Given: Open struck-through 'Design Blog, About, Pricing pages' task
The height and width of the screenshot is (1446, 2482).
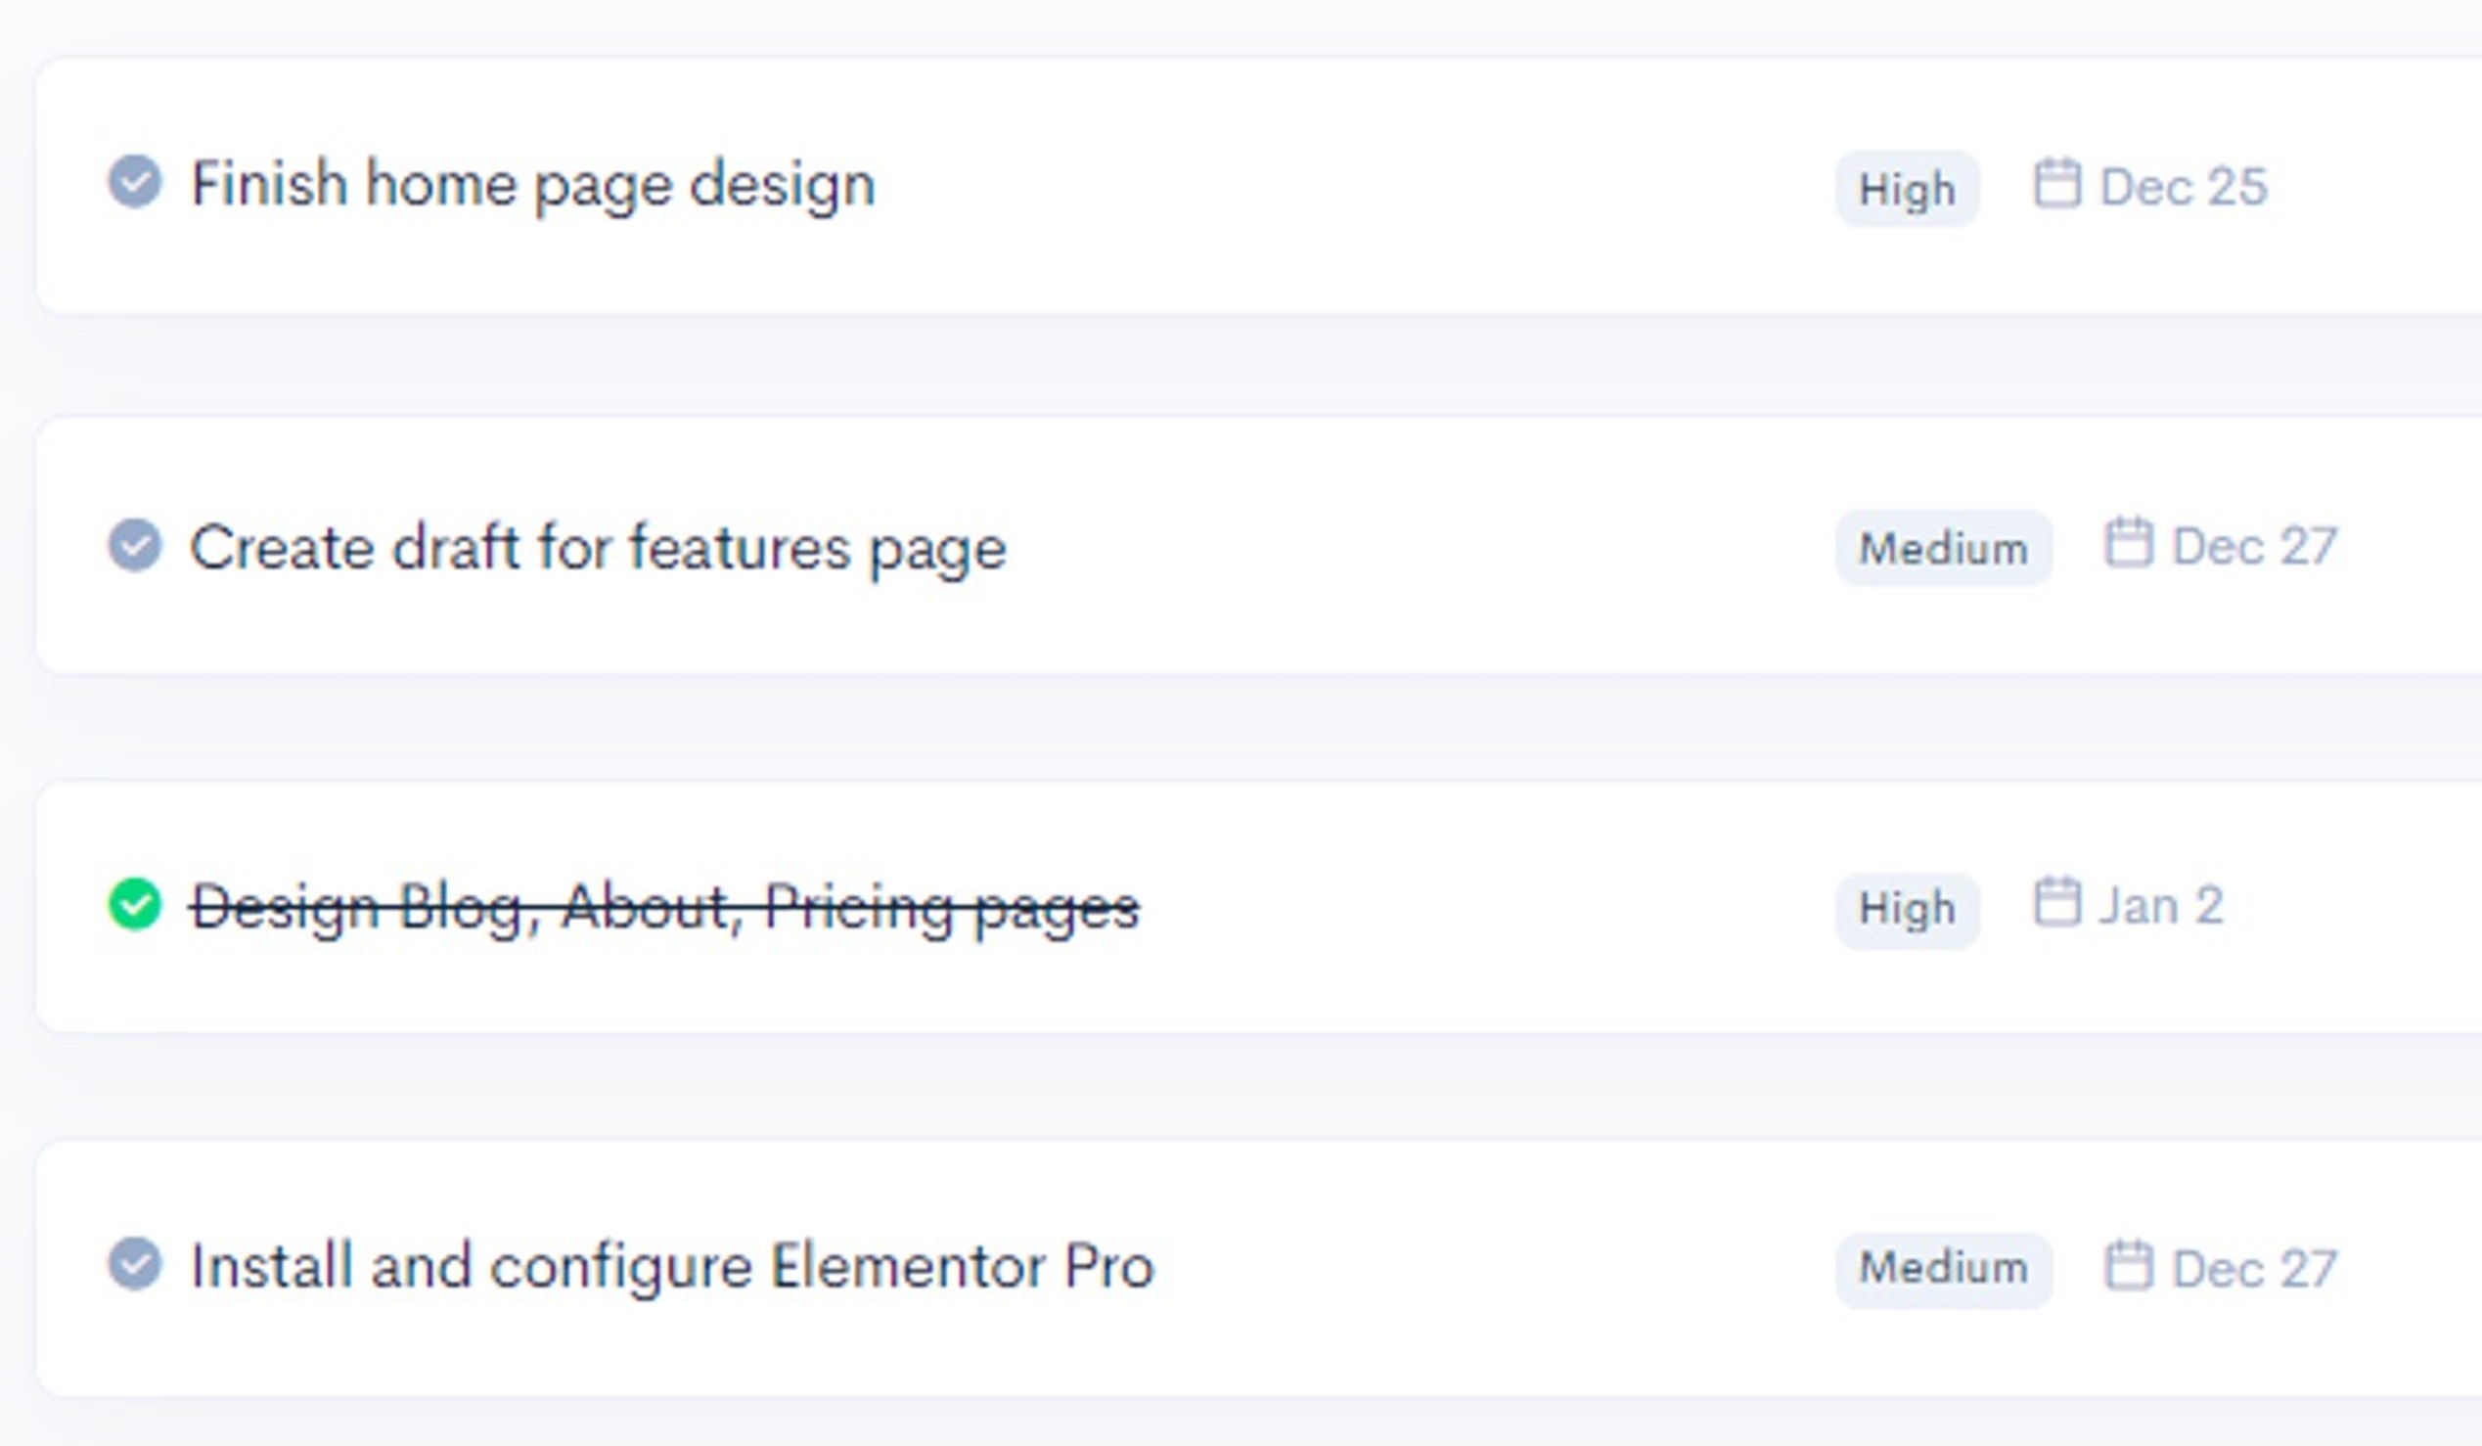Looking at the screenshot, I should (665, 907).
